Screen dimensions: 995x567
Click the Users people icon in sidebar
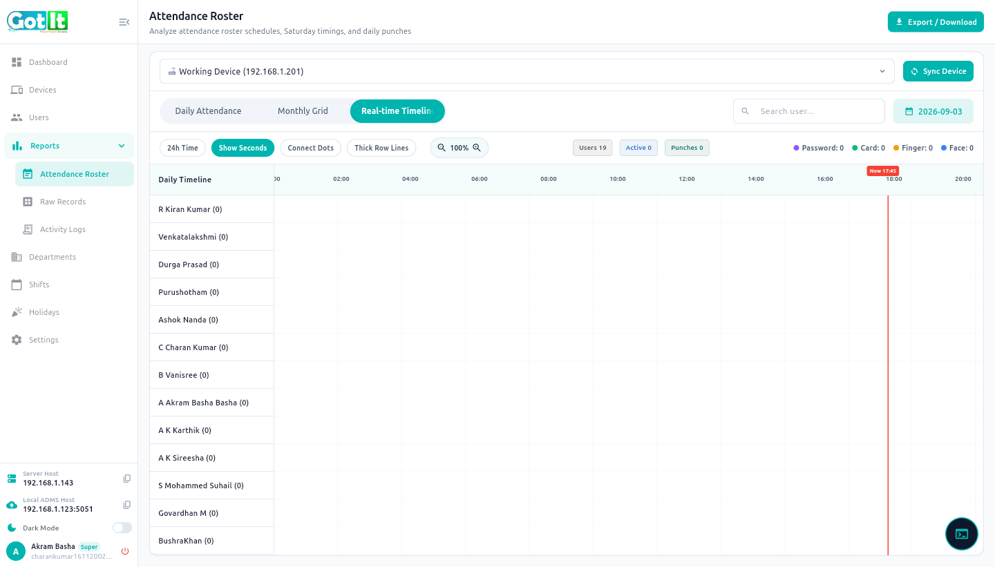[17, 117]
